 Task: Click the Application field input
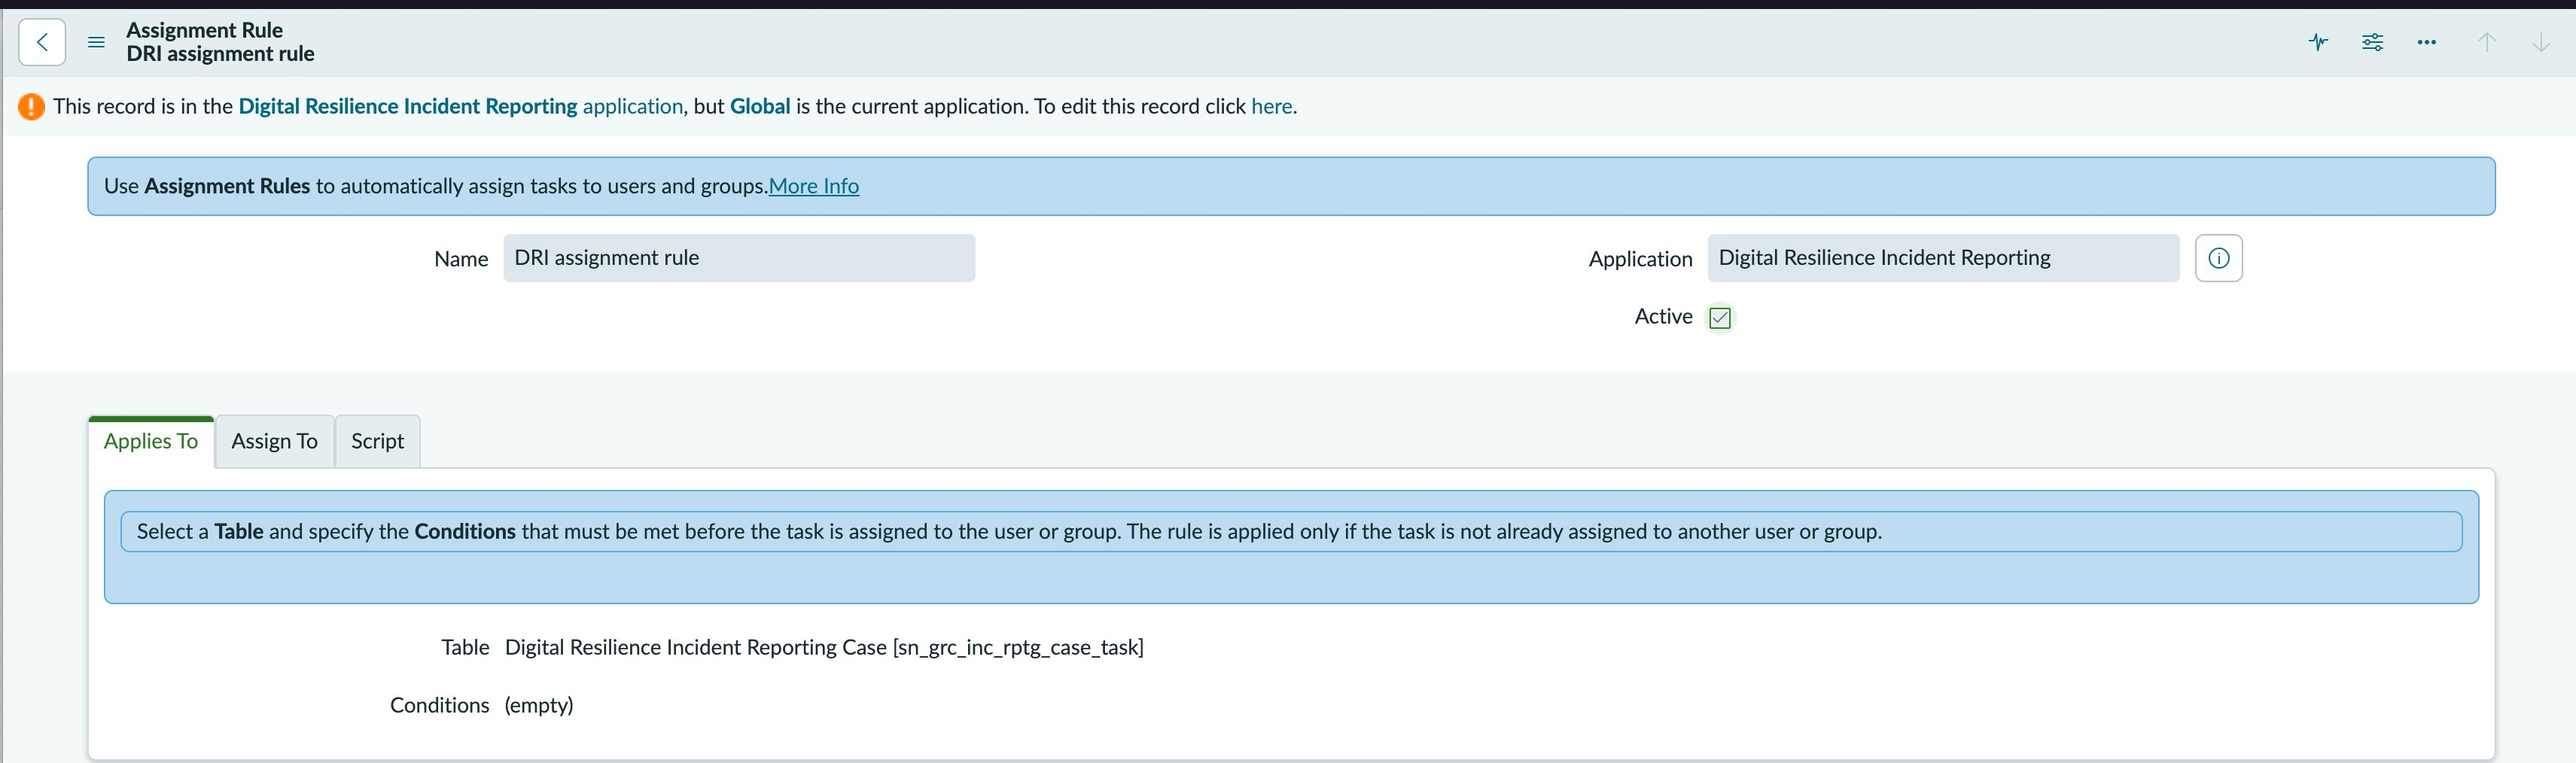[1943, 258]
